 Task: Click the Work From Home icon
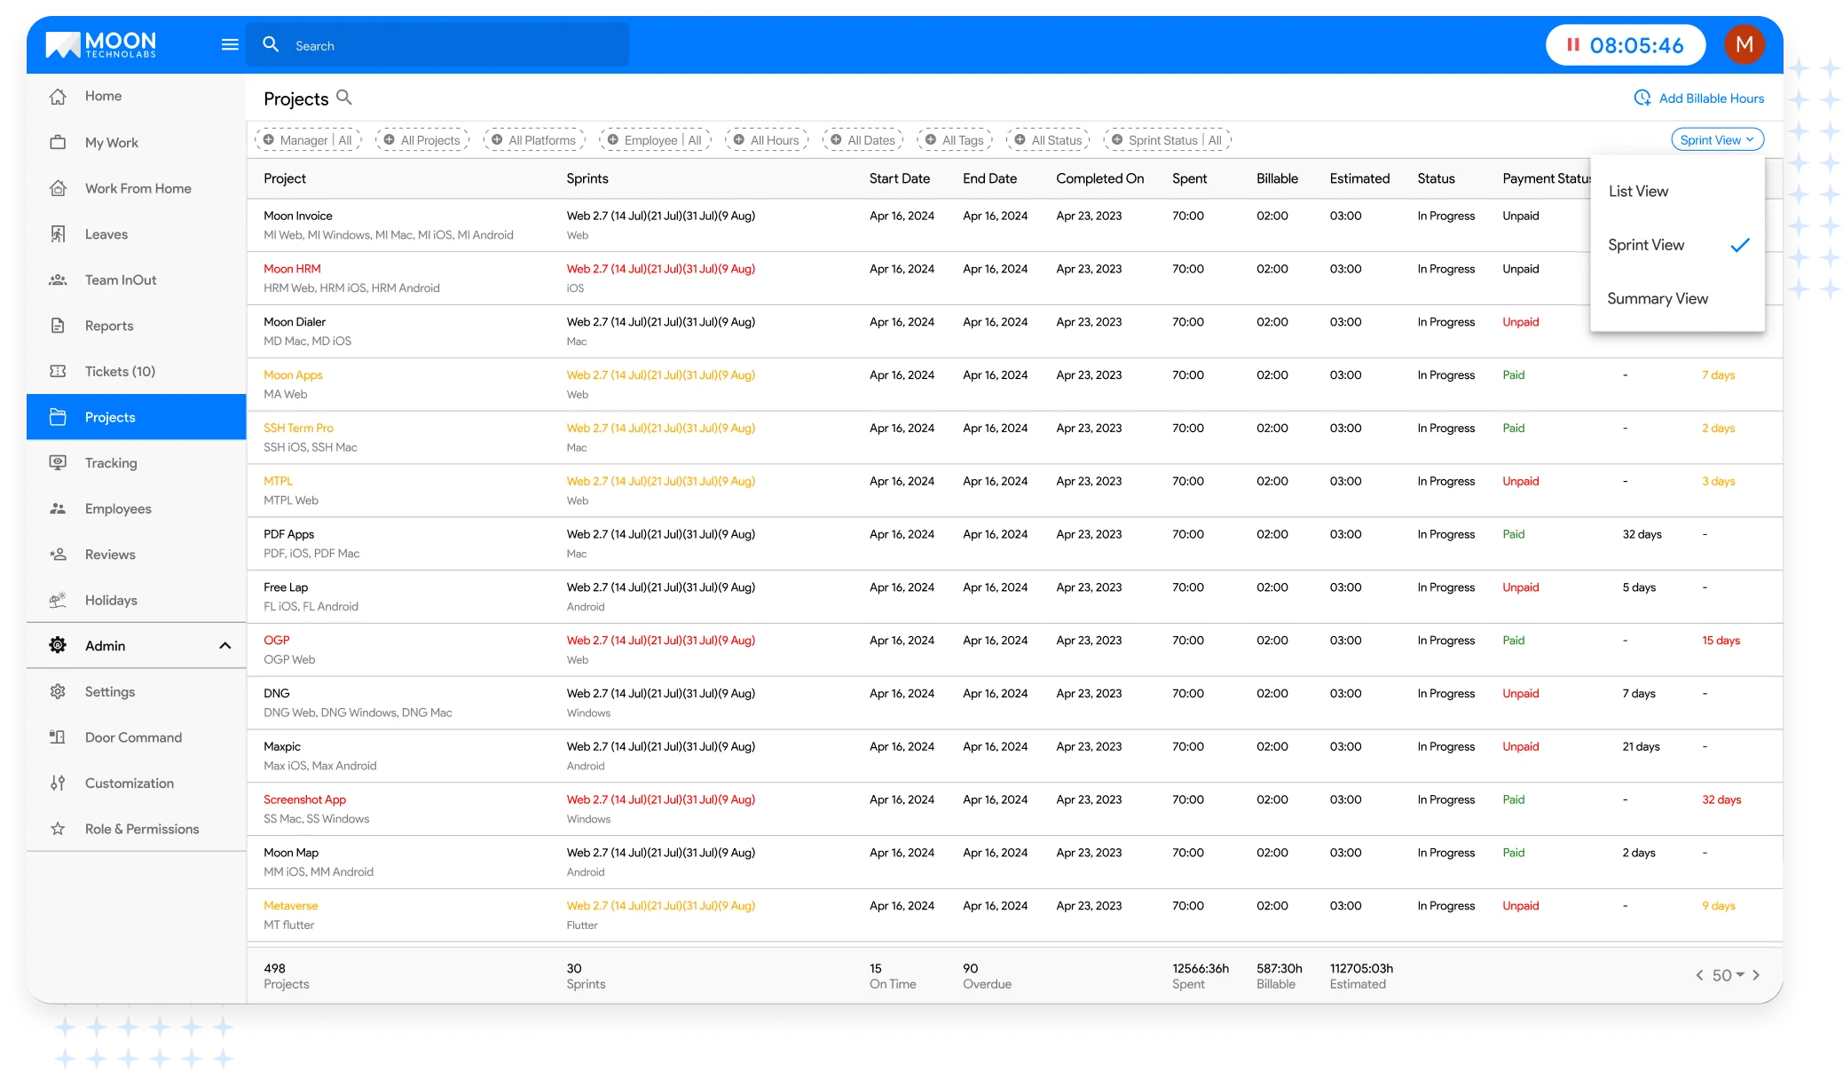pos(58,188)
